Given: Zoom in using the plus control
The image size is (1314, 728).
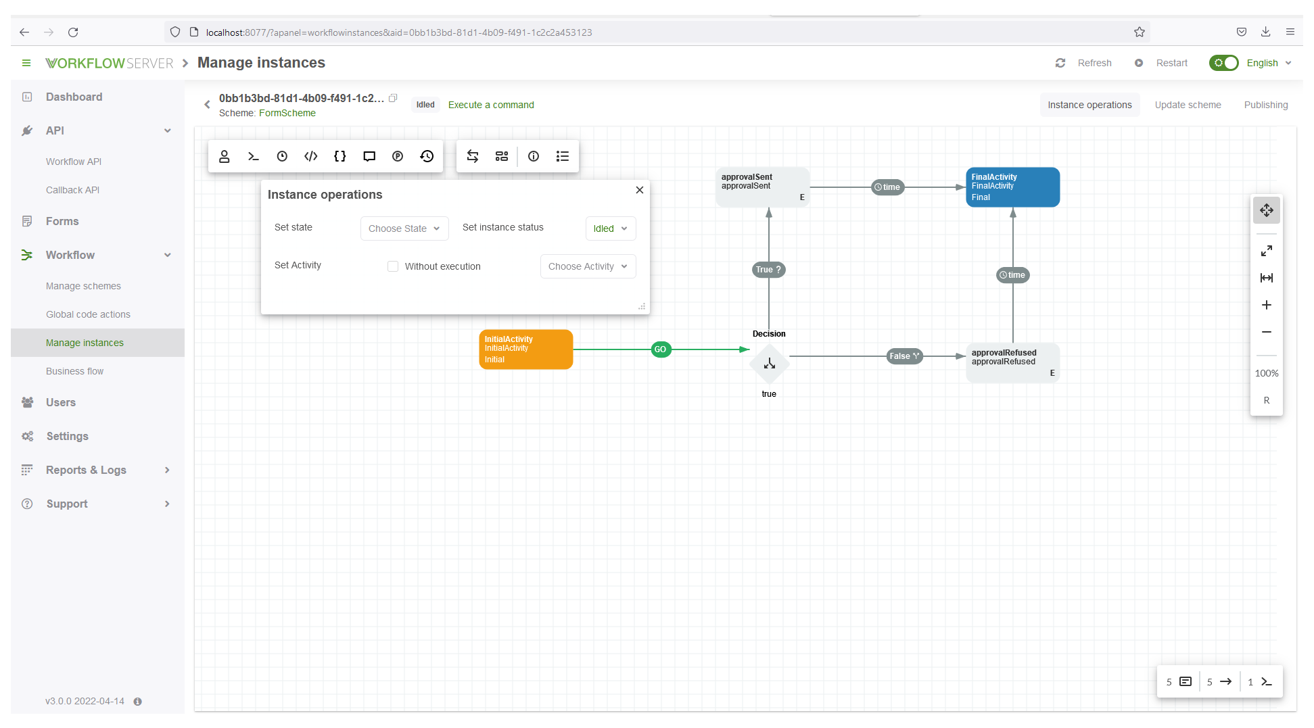Looking at the screenshot, I should pos(1266,305).
